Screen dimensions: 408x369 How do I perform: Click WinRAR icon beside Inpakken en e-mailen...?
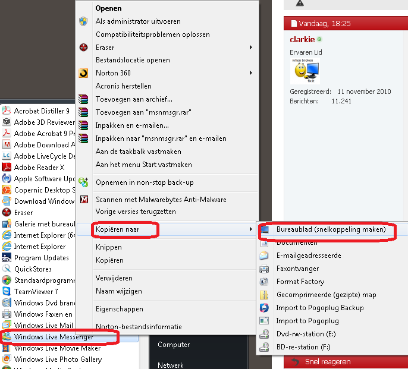point(83,125)
